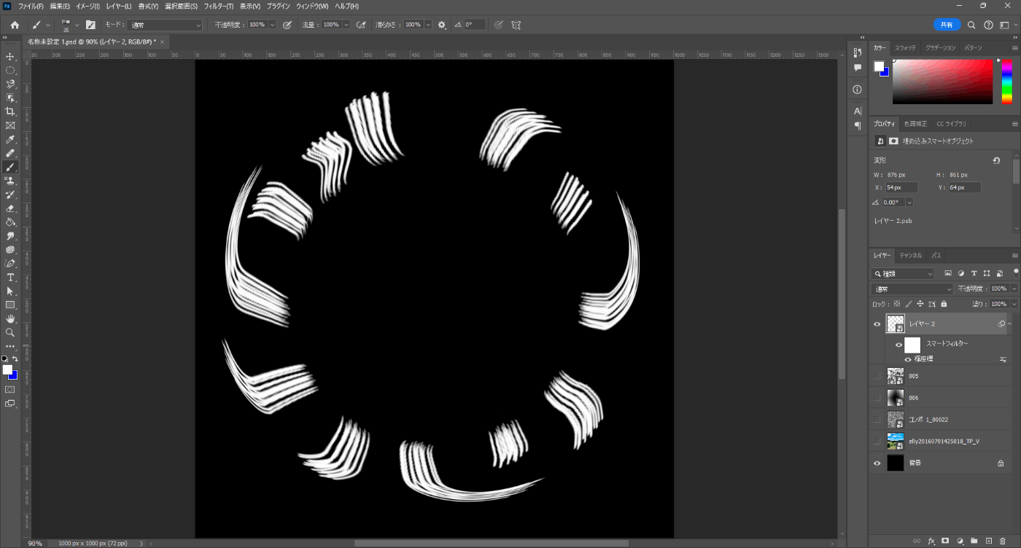Open layer opacity dropdown in Layers panel
1021x548 pixels.
[x=1014, y=289]
